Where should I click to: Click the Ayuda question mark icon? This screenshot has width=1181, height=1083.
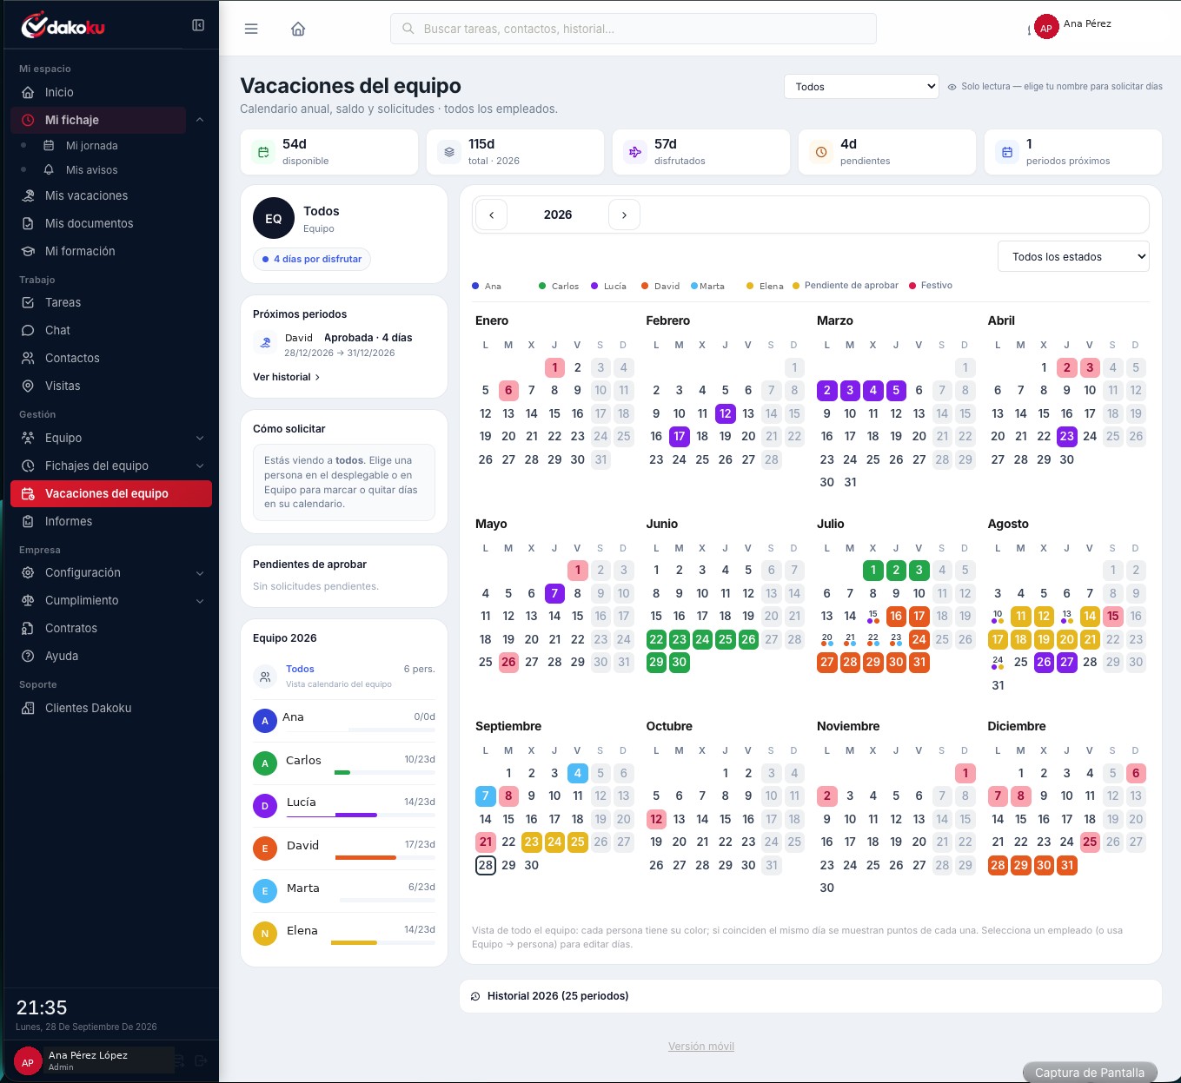28,656
